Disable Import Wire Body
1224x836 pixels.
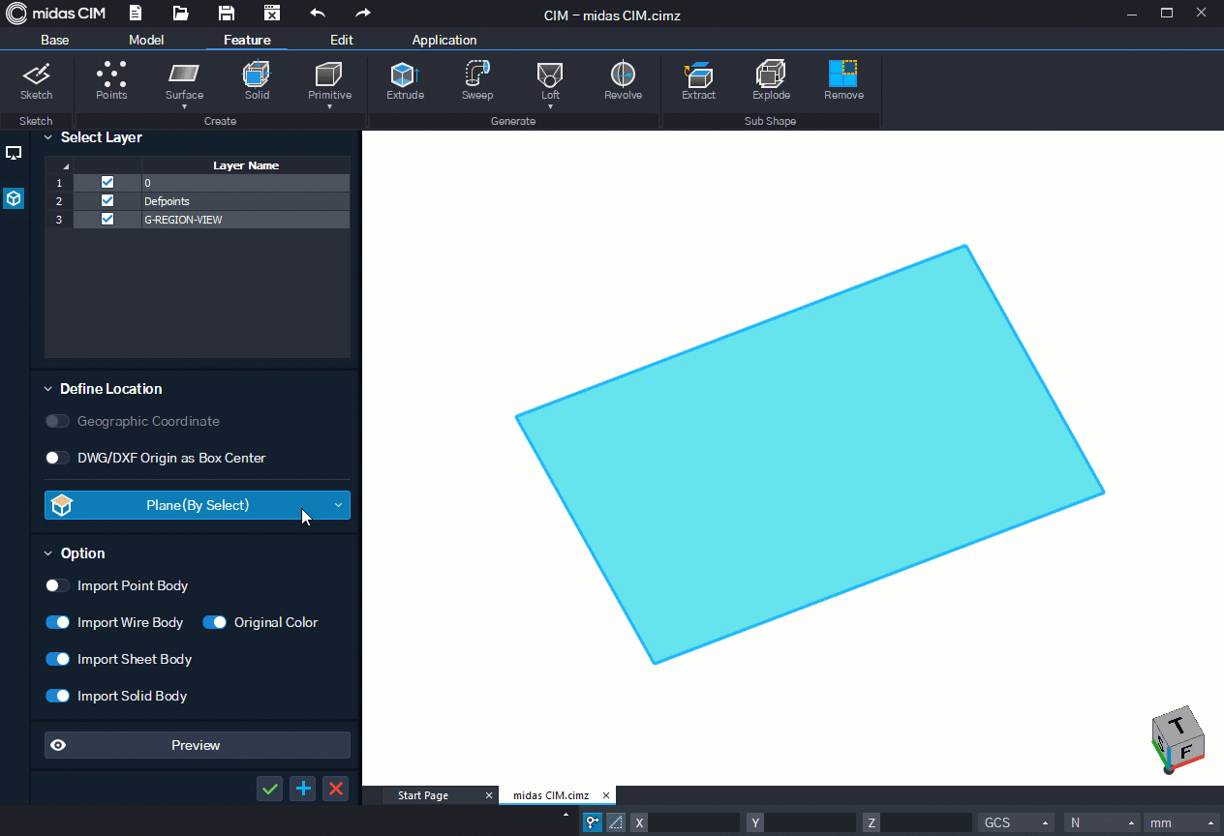pos(58,622)
